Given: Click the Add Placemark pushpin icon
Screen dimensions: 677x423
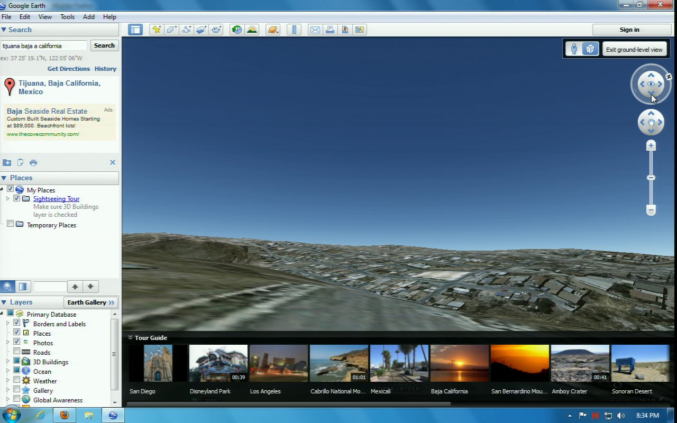Looking at the screenshot, I should [156, 30].
